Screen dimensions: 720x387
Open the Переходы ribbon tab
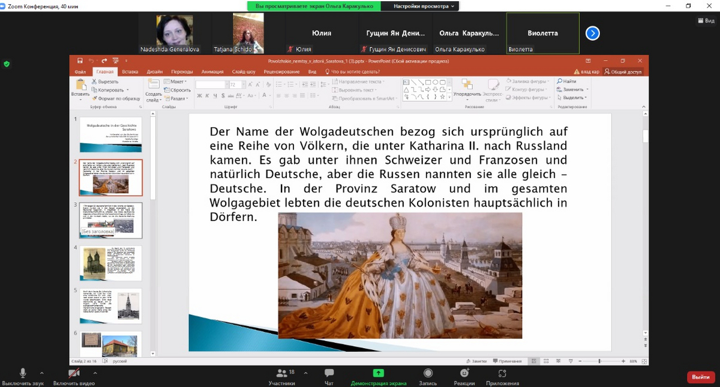(x=182, y=72)
